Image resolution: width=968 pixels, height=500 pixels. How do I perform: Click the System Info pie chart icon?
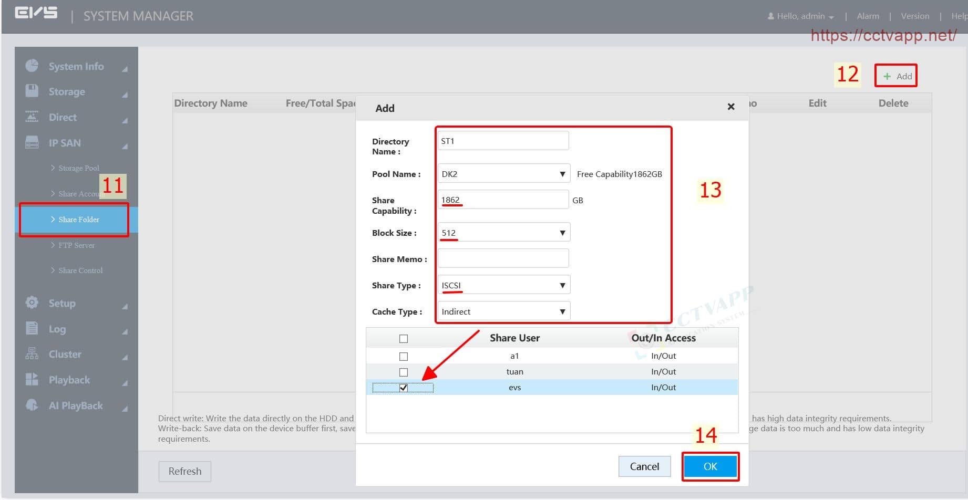(x=32, y=66)
